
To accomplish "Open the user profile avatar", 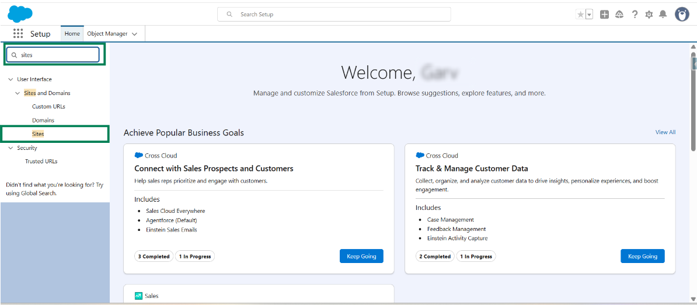I will pos(682,15).
